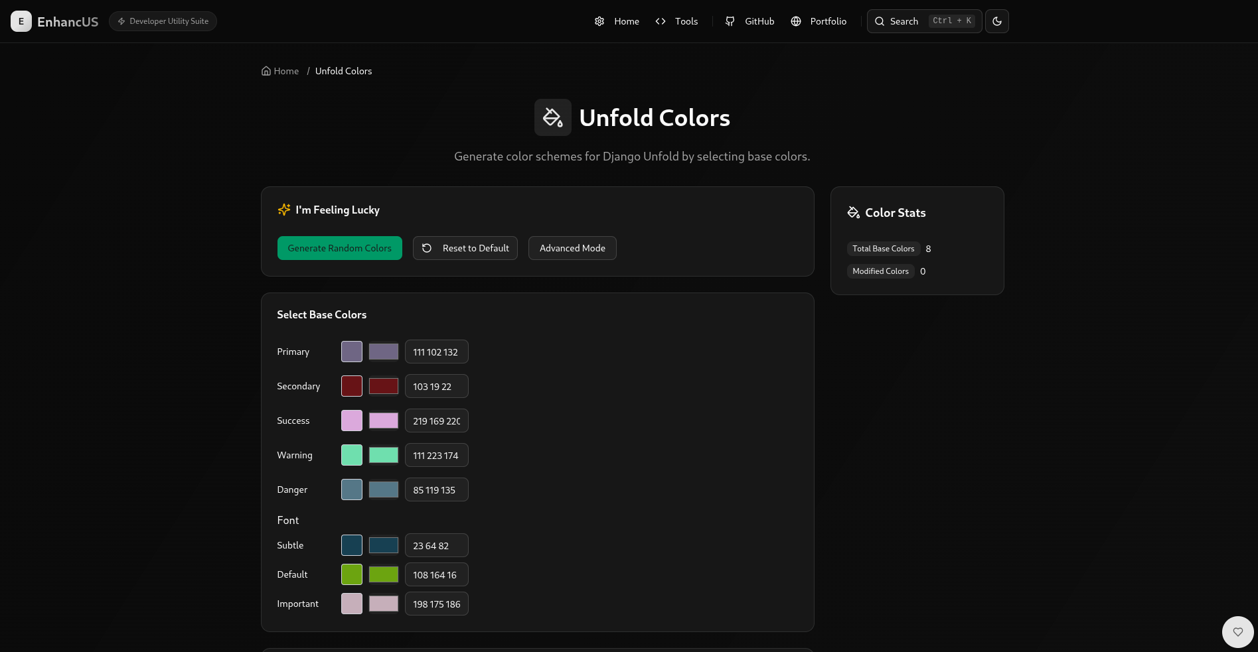Click the Developer Utility Suite badge

point(163,21)
